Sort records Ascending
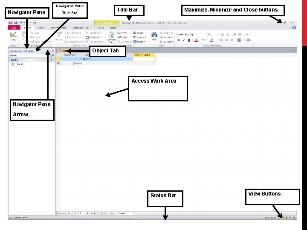 73,33
